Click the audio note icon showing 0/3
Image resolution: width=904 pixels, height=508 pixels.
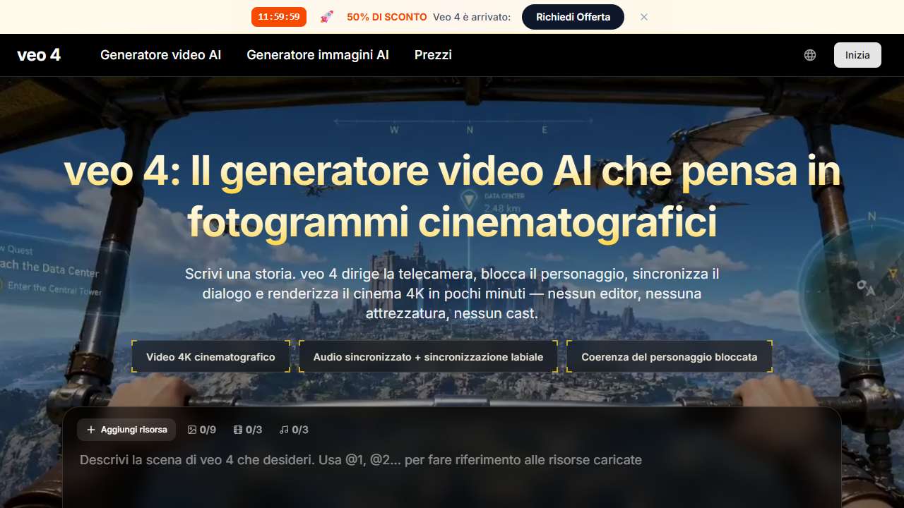[x=284, y=430]
